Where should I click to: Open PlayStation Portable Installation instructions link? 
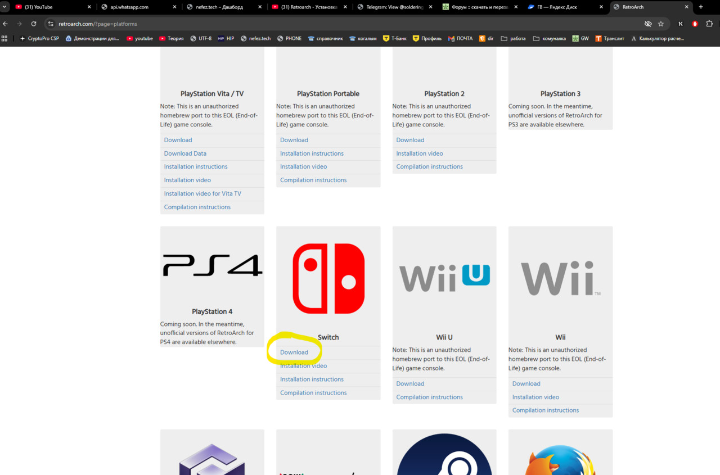point(312,153)
